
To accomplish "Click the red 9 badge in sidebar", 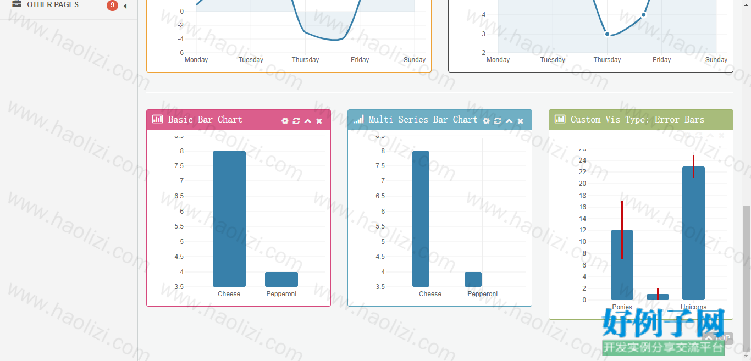I will pos(112,5).
